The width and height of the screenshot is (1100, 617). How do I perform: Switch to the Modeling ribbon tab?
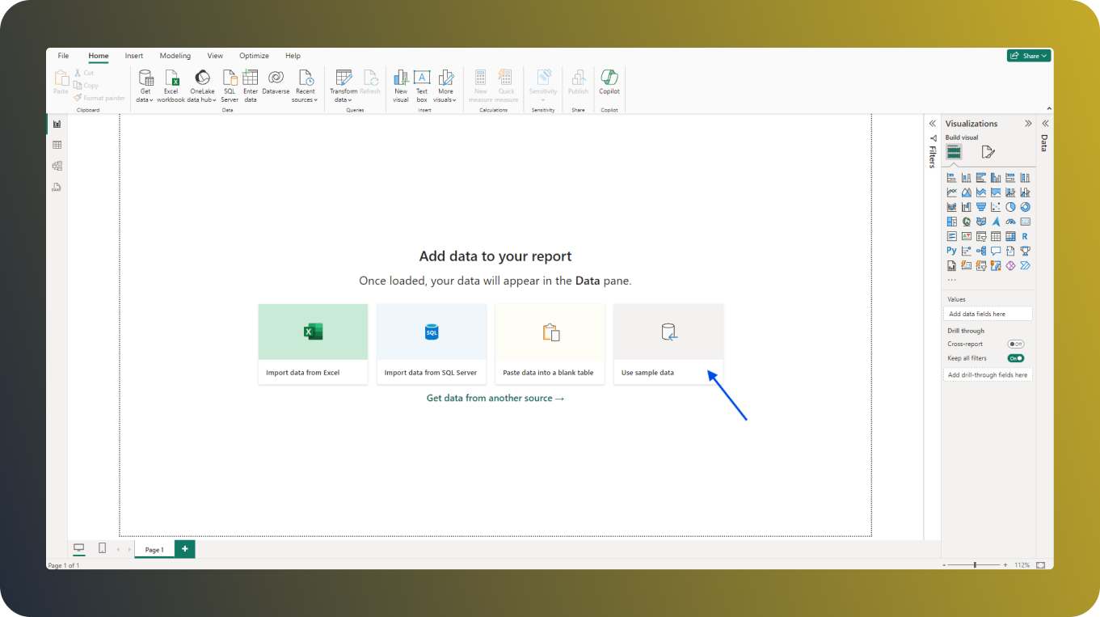[x=175, y=55]
